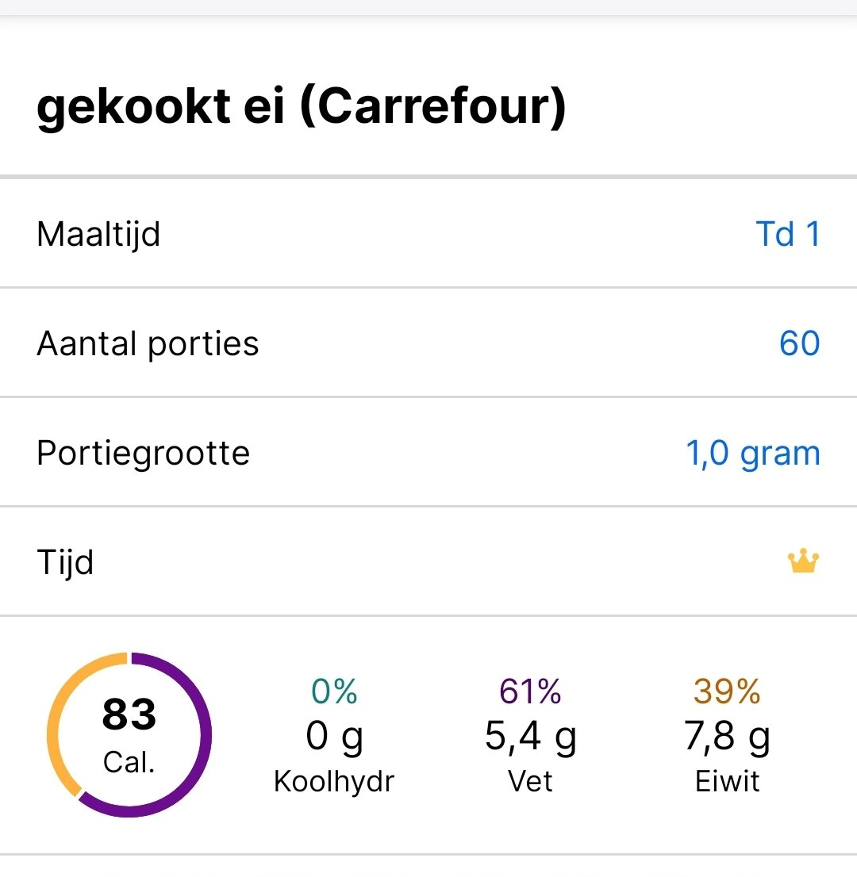Click the 0 g carbohydrate amount

(x=334, y=737)
